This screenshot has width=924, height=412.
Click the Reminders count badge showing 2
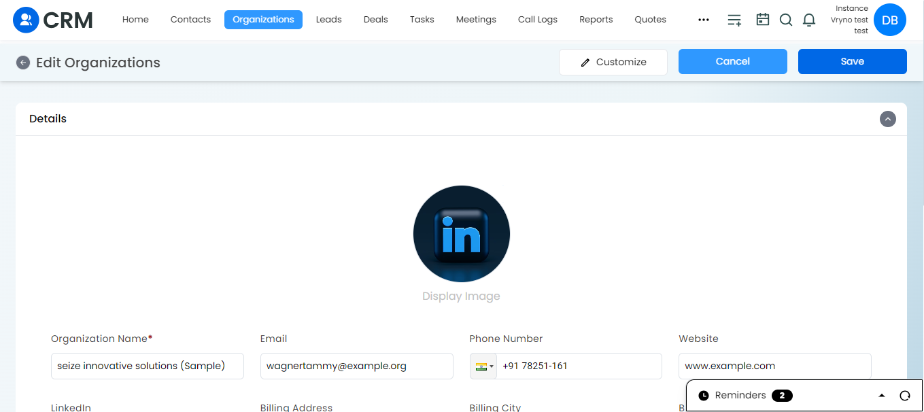(x=782, y=396)
